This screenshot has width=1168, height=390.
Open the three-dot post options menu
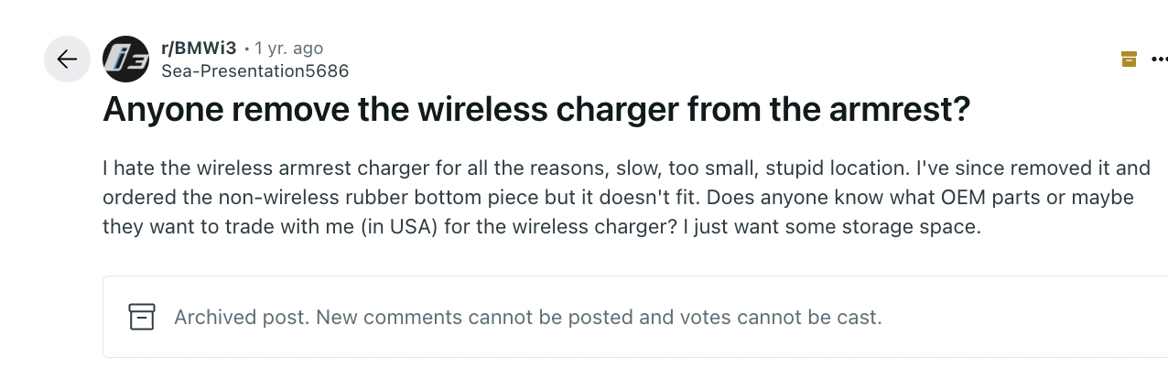coord(1159,60)
